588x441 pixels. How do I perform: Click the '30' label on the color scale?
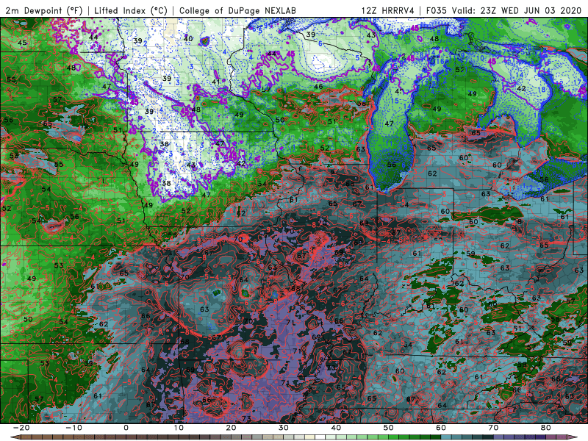point(284,428)
